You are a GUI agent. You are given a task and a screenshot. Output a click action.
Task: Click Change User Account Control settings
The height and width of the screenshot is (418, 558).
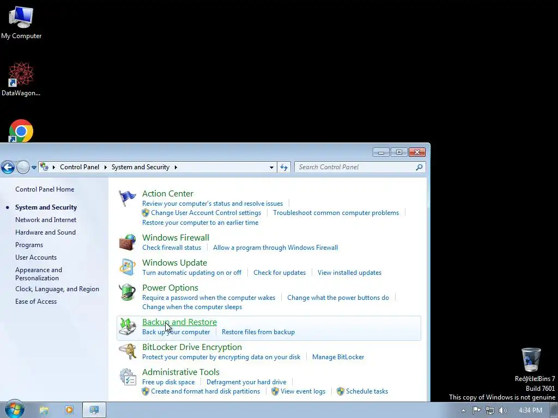[206, 213]
